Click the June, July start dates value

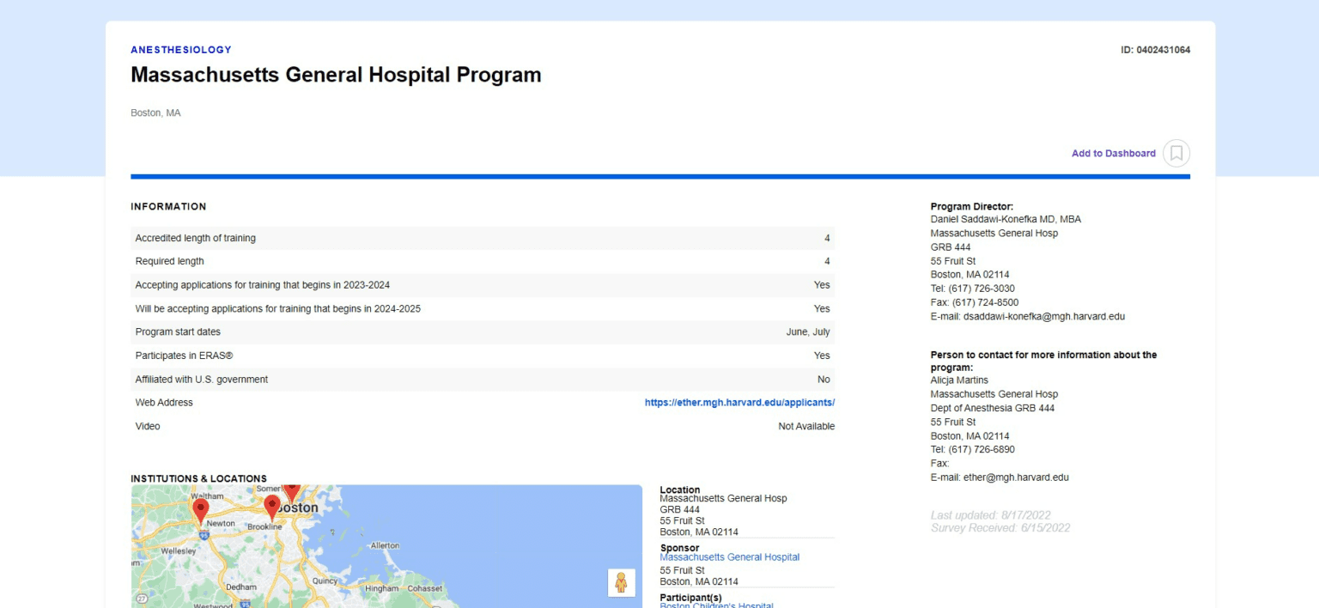click(807, 332)
